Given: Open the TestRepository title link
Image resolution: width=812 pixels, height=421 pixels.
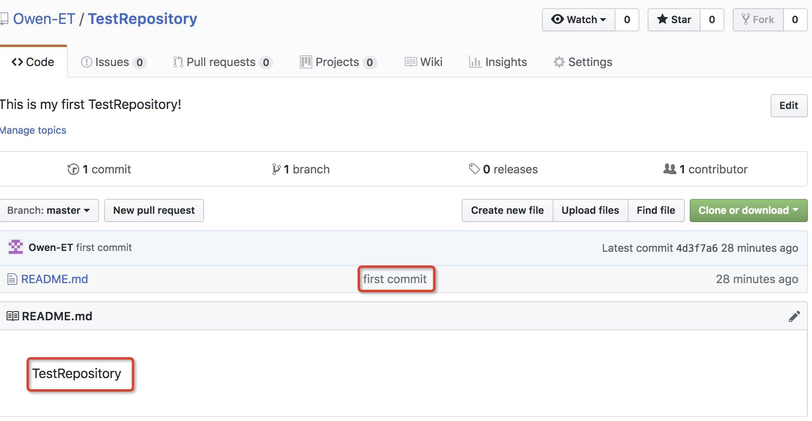Looking at the screenshot, I should 142,19.
